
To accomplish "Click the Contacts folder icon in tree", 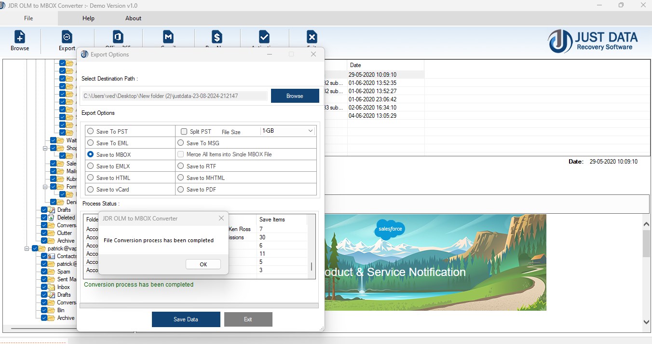I will [52, 256].
